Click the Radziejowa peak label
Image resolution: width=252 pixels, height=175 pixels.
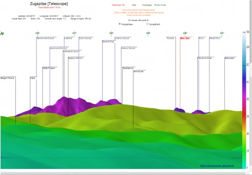point(128,68)
